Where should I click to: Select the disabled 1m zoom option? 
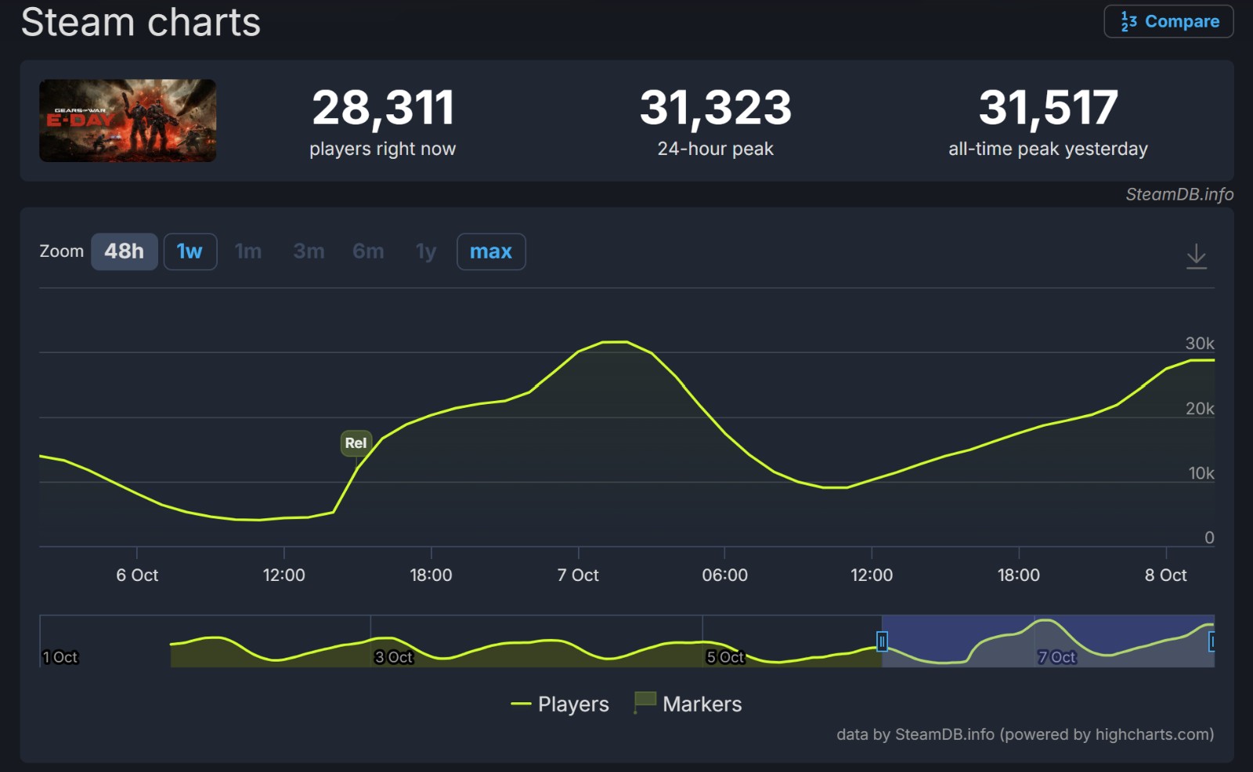[248, 251]
